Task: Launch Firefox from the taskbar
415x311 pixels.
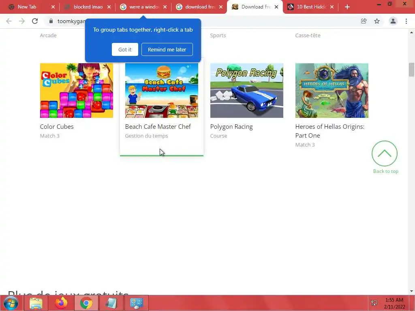Action: click(61, 303)
